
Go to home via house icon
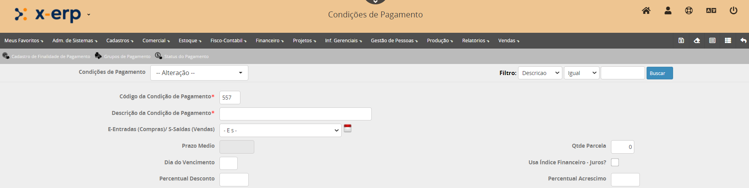tap(646, 11)
